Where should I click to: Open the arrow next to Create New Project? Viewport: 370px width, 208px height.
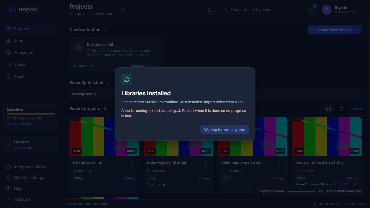(x=358, y=30)
